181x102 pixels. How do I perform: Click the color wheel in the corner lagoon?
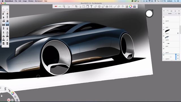(13, 93)
